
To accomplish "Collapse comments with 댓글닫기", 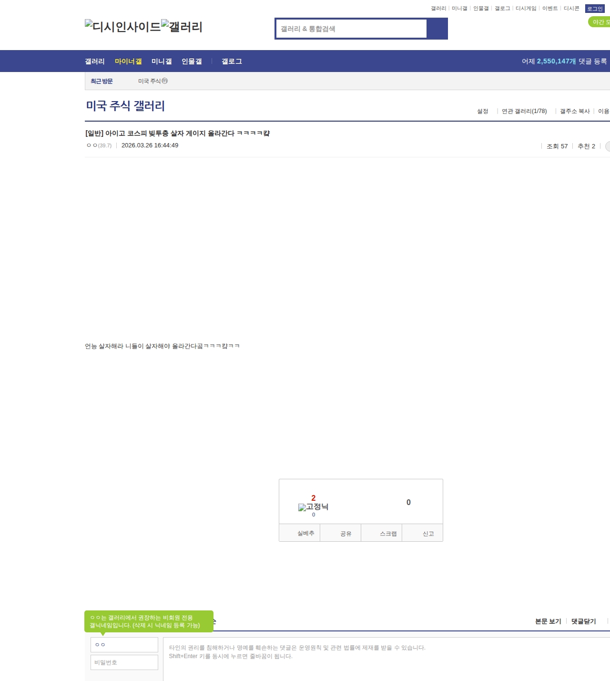I will (583, 621).
